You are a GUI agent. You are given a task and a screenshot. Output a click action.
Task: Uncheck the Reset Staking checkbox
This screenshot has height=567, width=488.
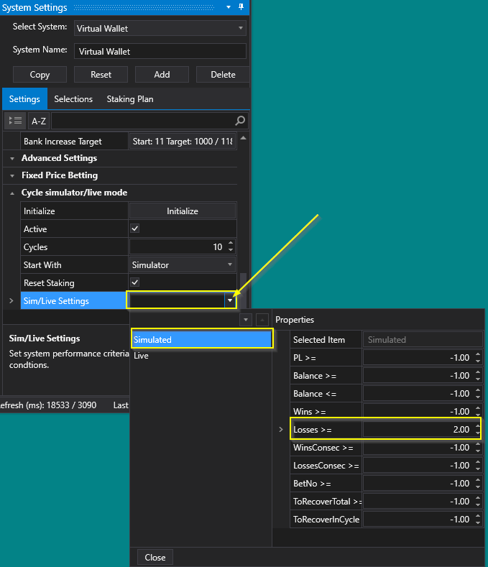point(134,283)
